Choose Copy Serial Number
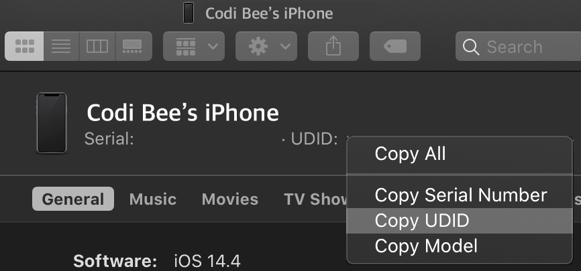The image size is (581, 271). (x=461, y=195)
